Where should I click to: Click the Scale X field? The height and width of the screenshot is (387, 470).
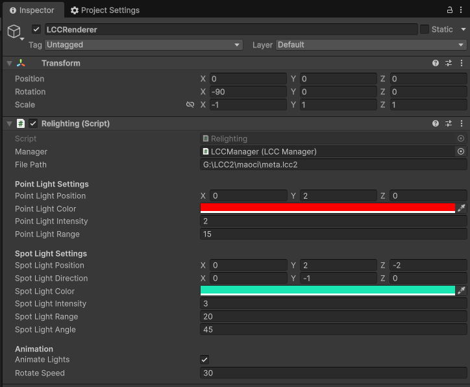(x=248, y=105)
